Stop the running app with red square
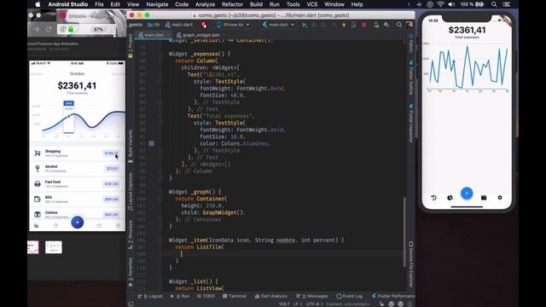The image size is (546, 307). 364,25
